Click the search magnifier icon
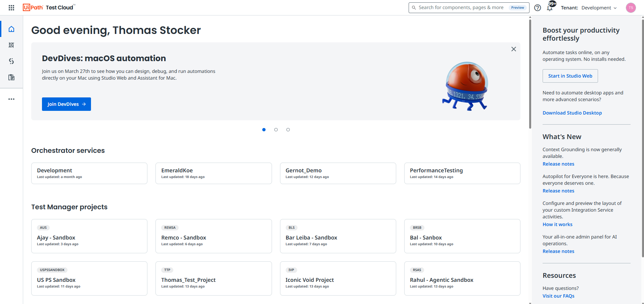Image resolution: width=644 pixels, height=304 pixels. (x=414, y=8)
